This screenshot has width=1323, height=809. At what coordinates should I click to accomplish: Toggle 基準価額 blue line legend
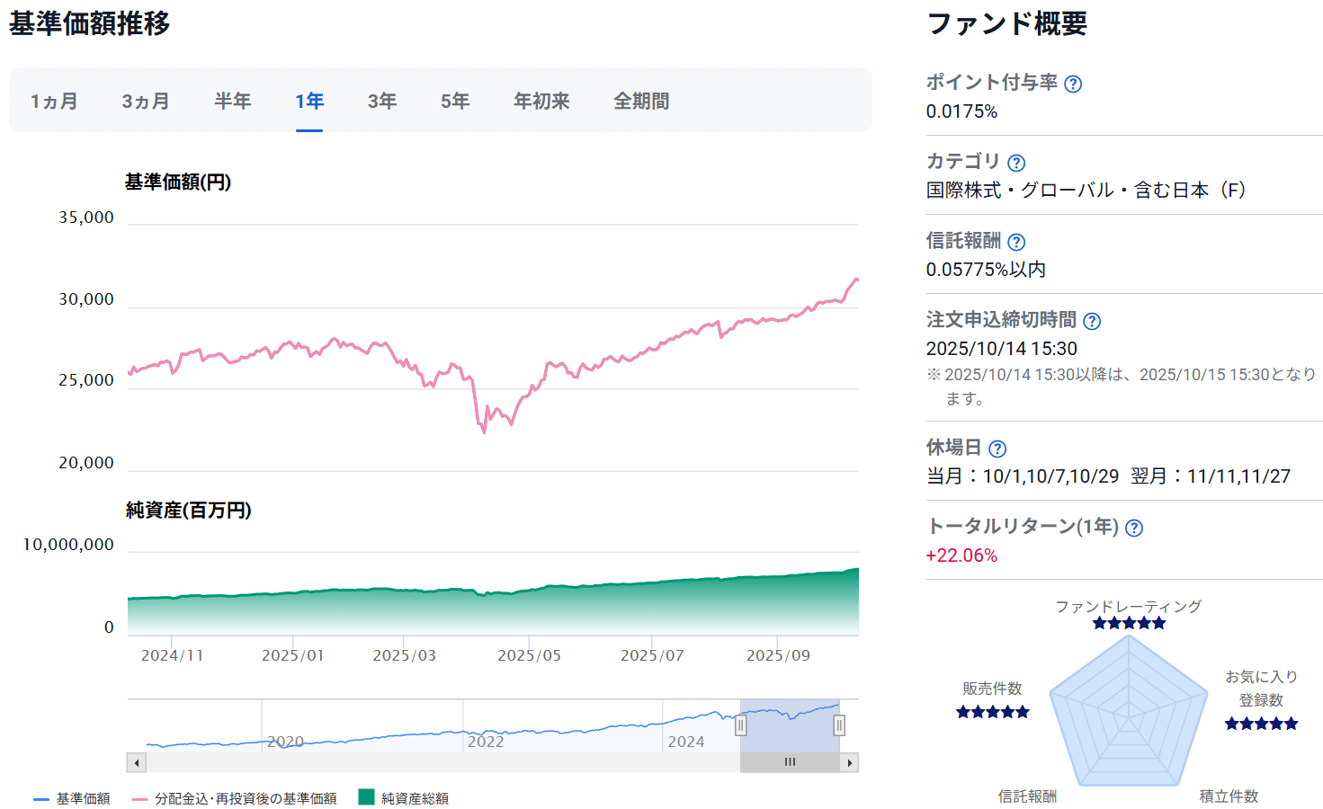(72, 798)
